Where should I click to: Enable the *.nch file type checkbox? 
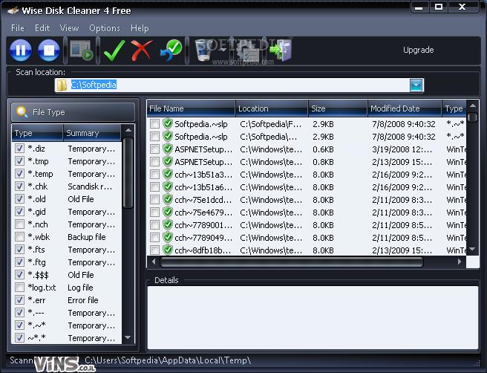coord(19,224)
